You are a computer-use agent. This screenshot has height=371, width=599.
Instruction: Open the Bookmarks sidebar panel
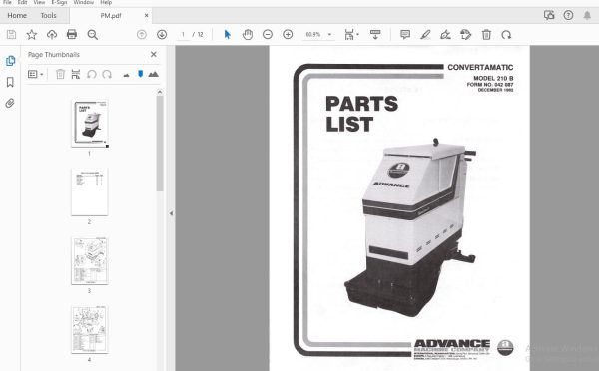(10, 82)
